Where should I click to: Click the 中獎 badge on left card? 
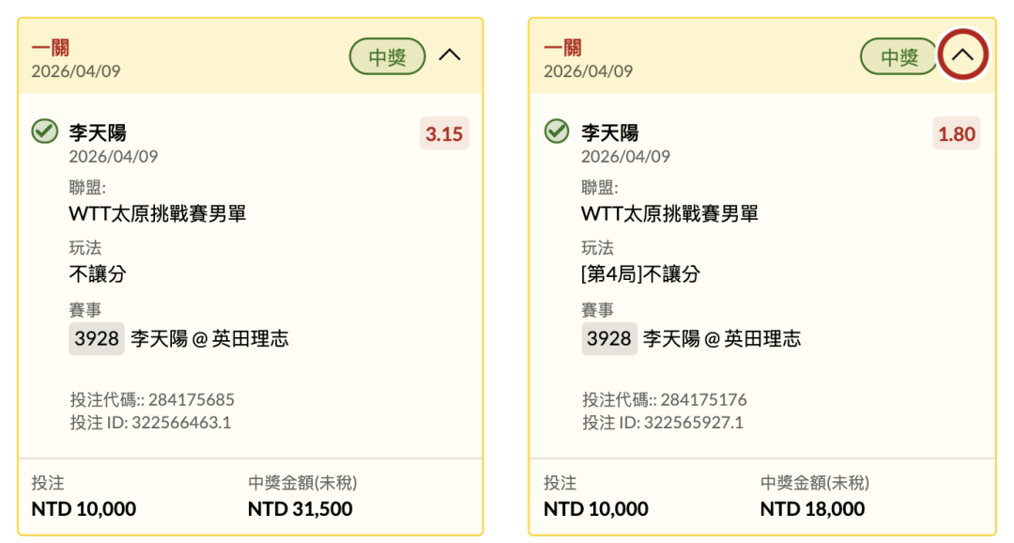pos(387,57)
